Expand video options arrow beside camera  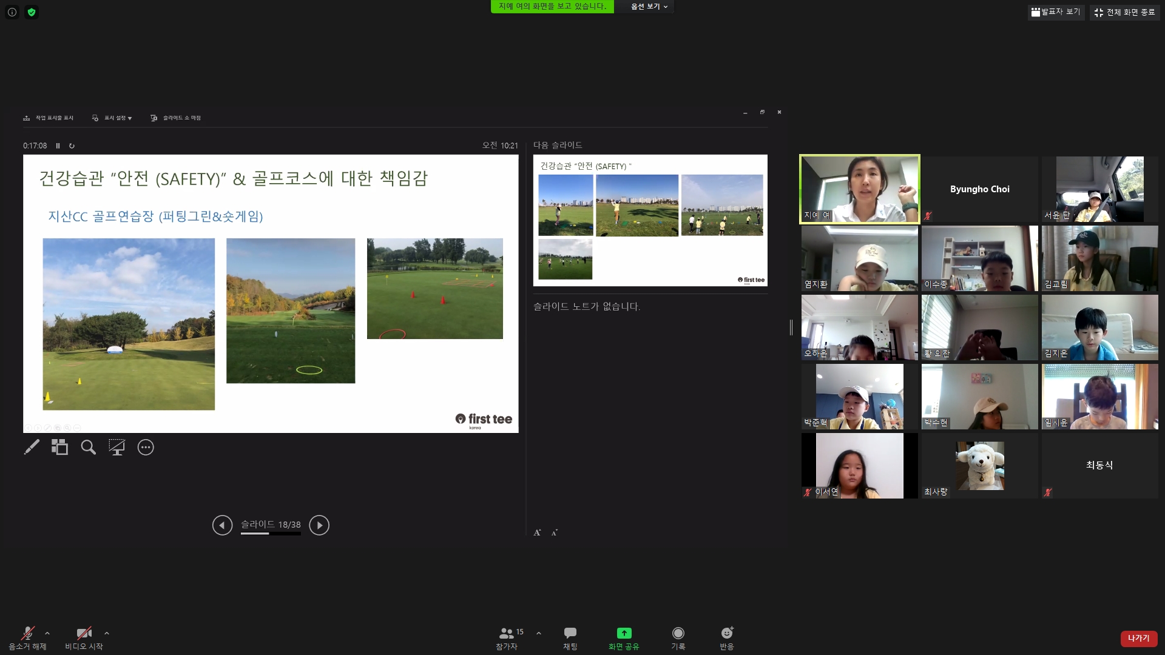pyautogui.click(x=107, y=633)
